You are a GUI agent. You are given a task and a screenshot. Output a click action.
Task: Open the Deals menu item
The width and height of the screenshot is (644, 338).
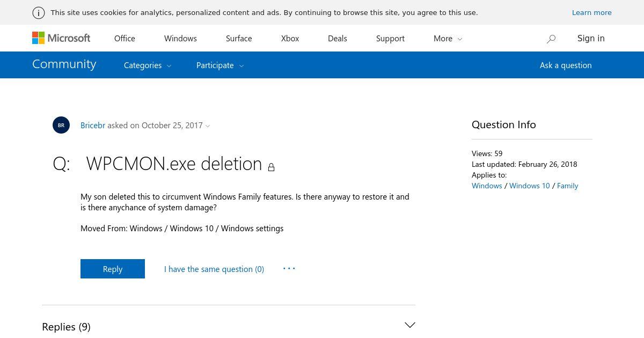[x=338, y=39]
